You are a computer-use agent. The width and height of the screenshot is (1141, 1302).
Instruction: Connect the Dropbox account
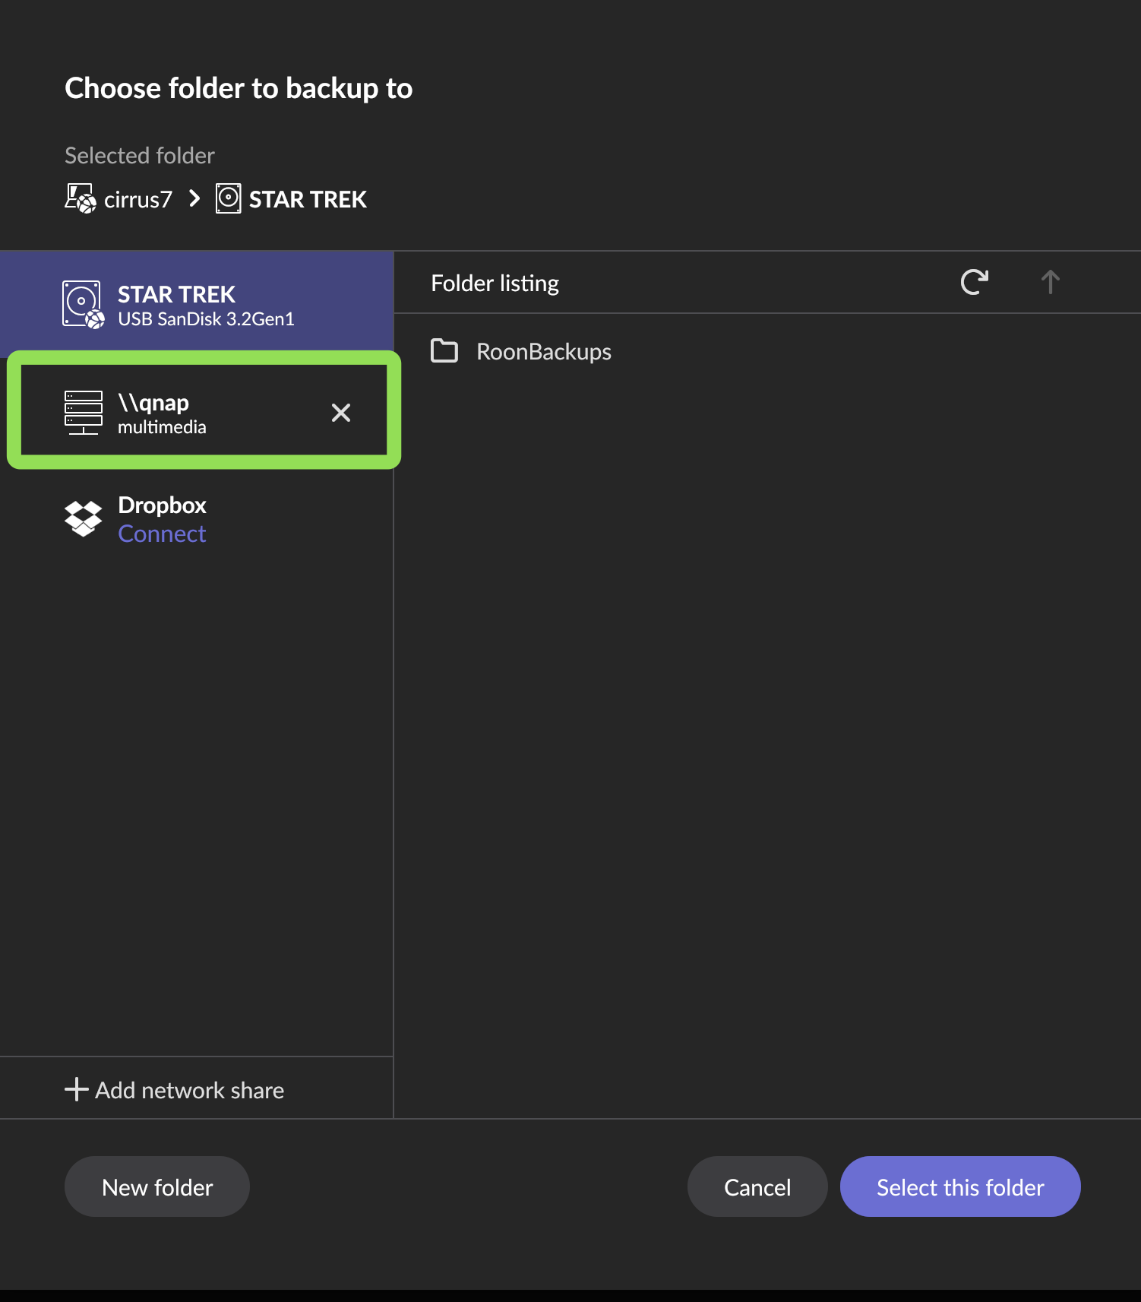162,534
